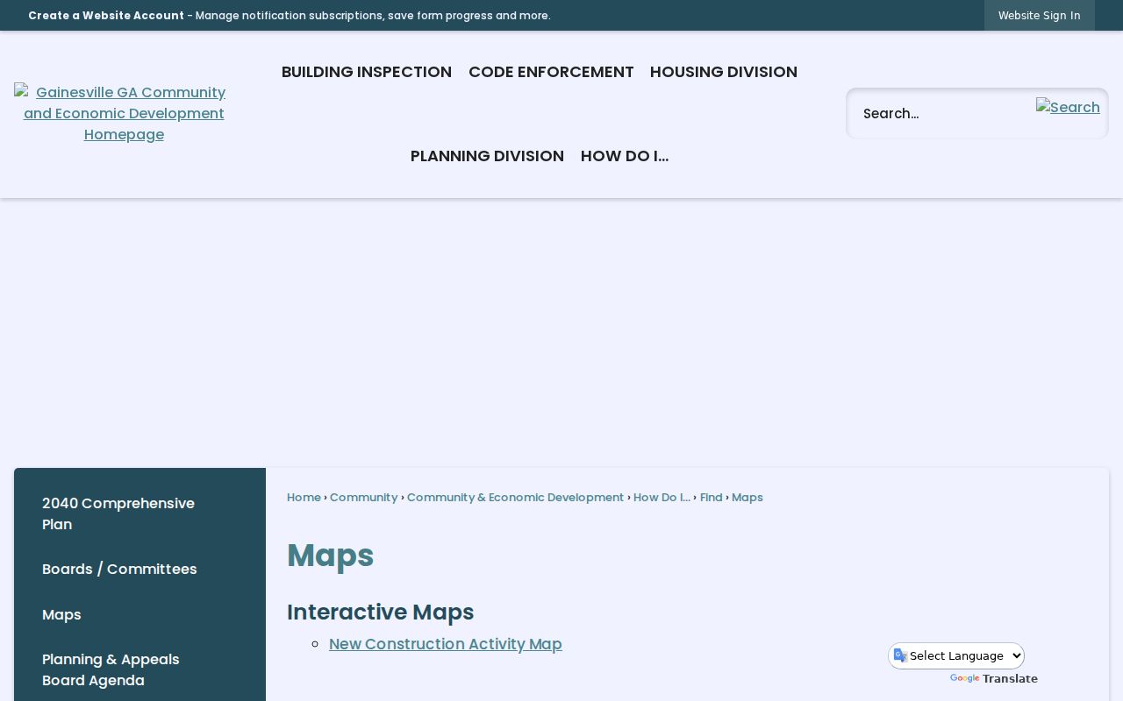Click the Search magnifier image button
Screen dimensions: 1123x701
click(1068, 107)
